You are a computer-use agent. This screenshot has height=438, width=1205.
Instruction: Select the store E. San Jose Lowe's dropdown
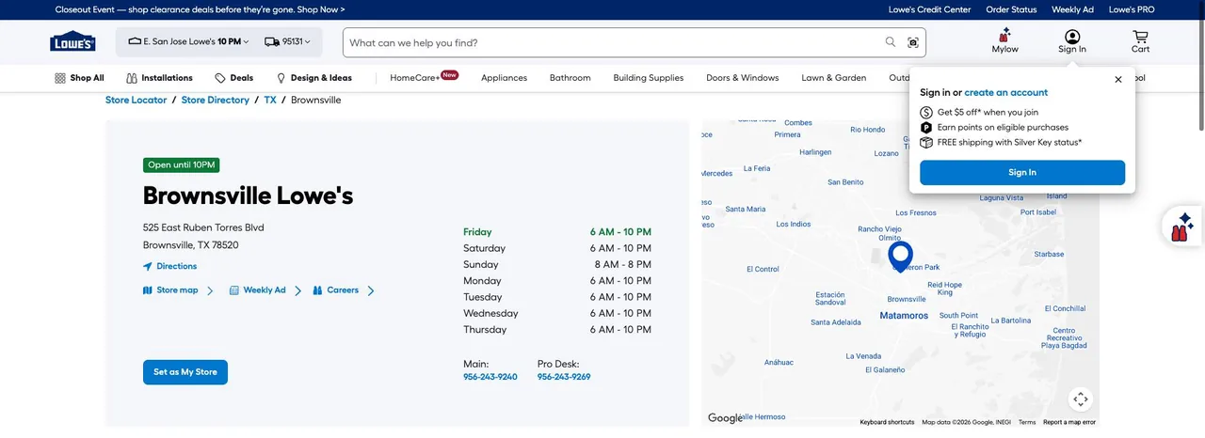[x=188, y=41]
